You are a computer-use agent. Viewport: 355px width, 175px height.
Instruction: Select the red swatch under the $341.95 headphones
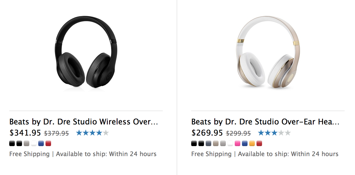tap(48, 144)
